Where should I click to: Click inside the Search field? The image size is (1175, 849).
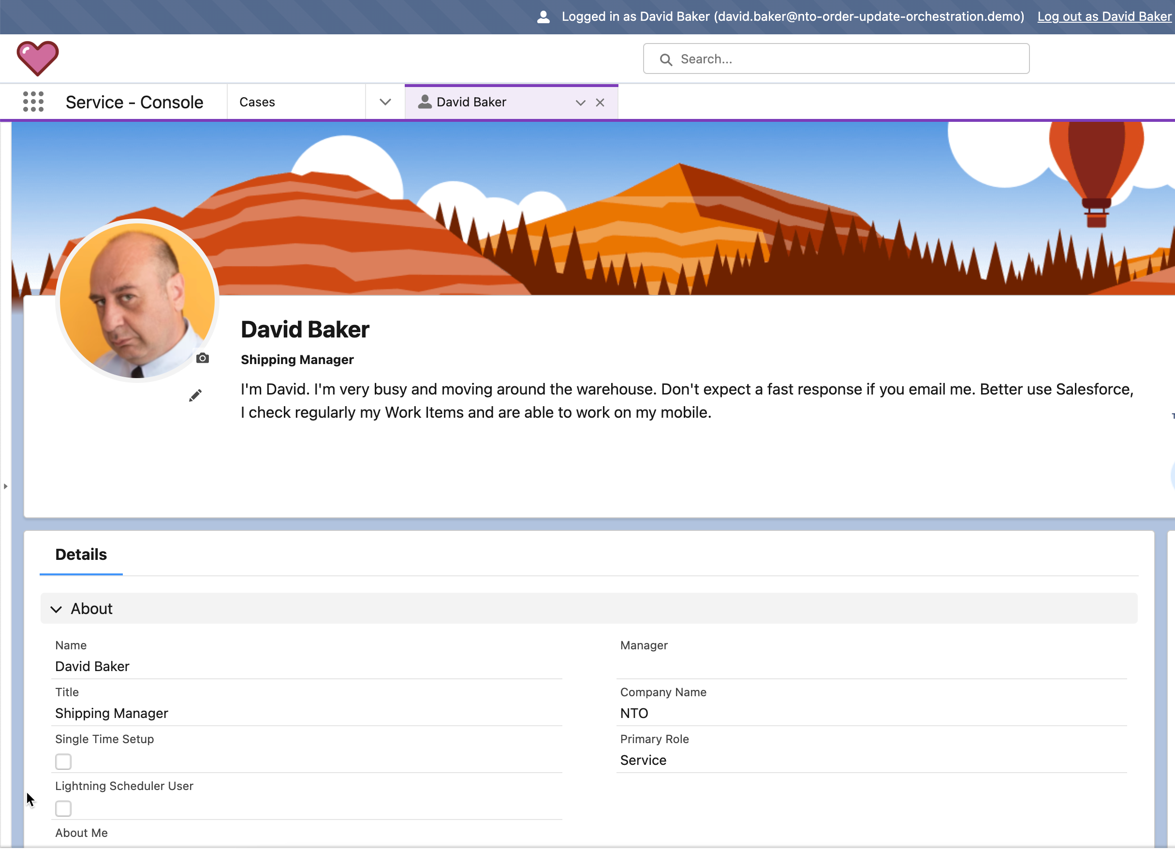click(x=836, y=59)
